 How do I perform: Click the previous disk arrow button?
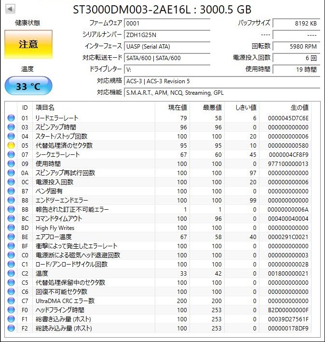coord(10,9)
